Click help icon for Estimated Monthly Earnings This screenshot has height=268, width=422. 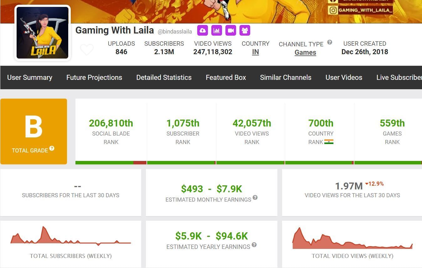(255, 198)
